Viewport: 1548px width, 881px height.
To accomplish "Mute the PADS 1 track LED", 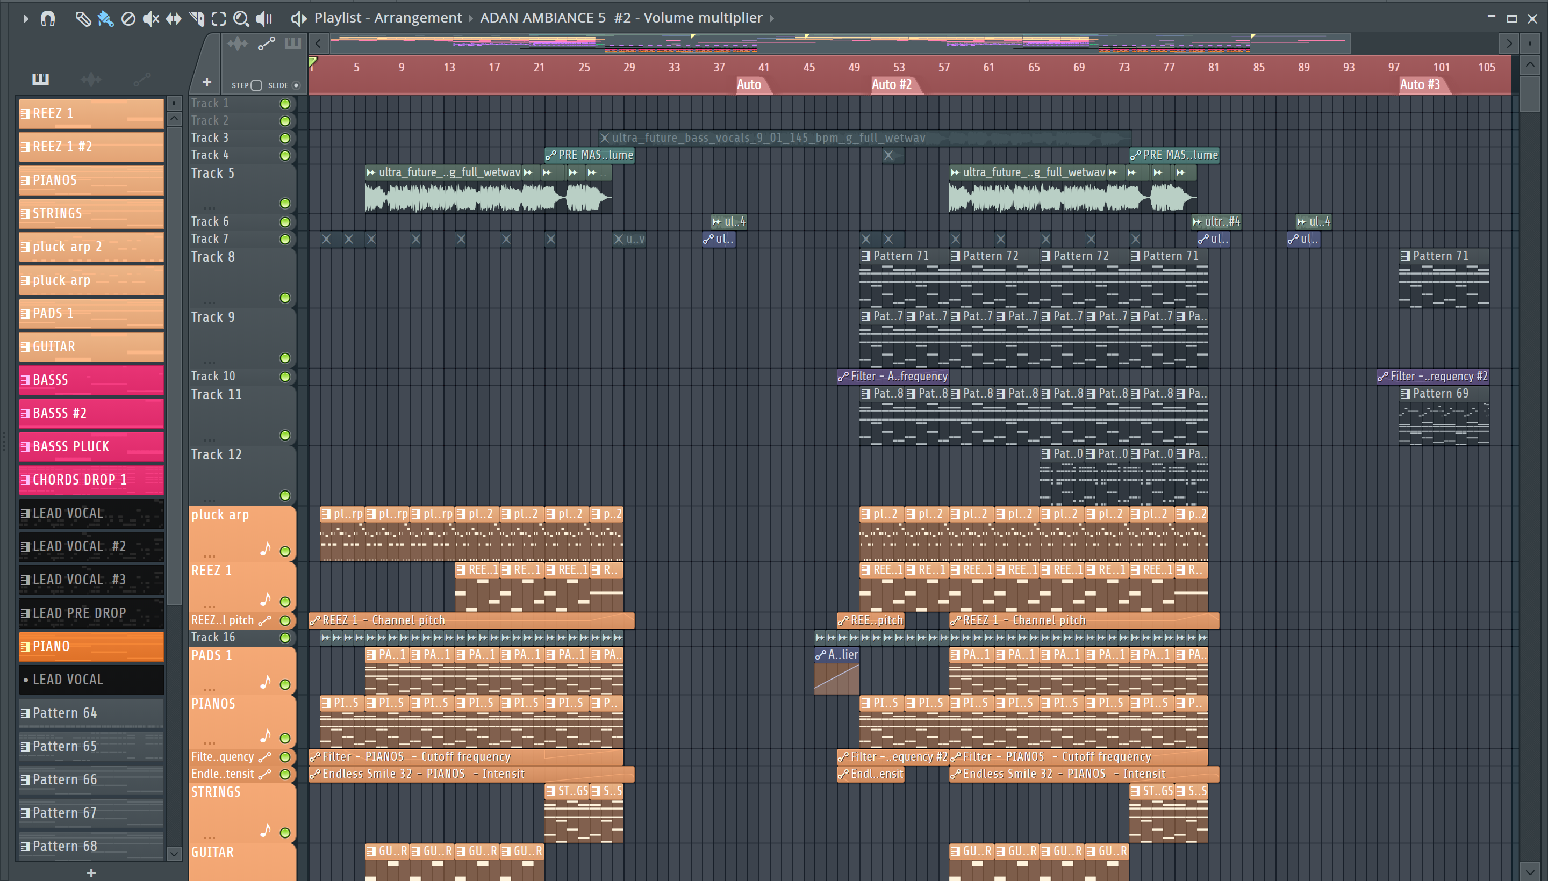I will 284,684.
